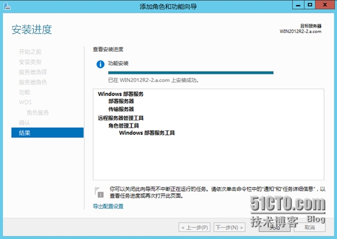Select the 确认 step

point(24,122)
